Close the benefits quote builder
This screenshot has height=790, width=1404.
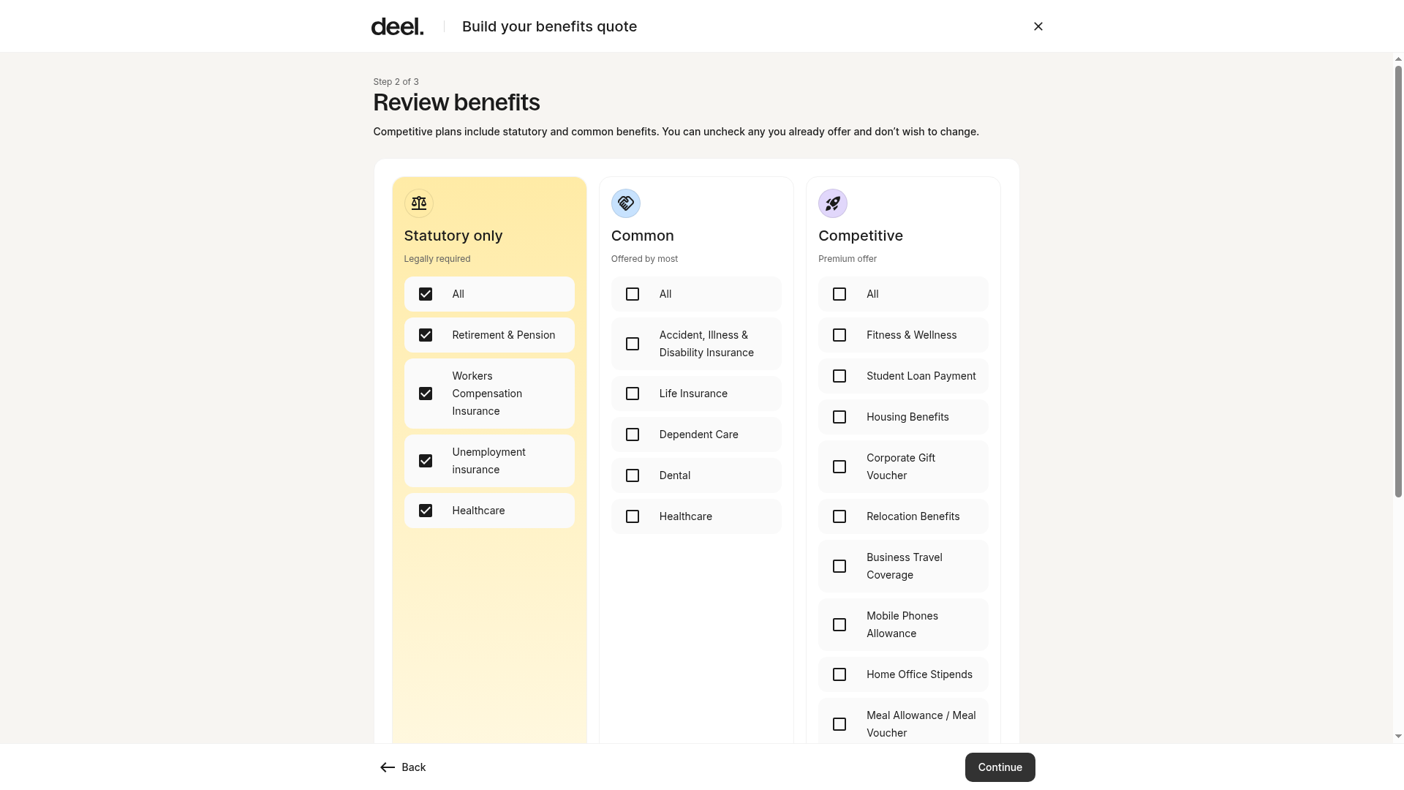coord(1038,26)
